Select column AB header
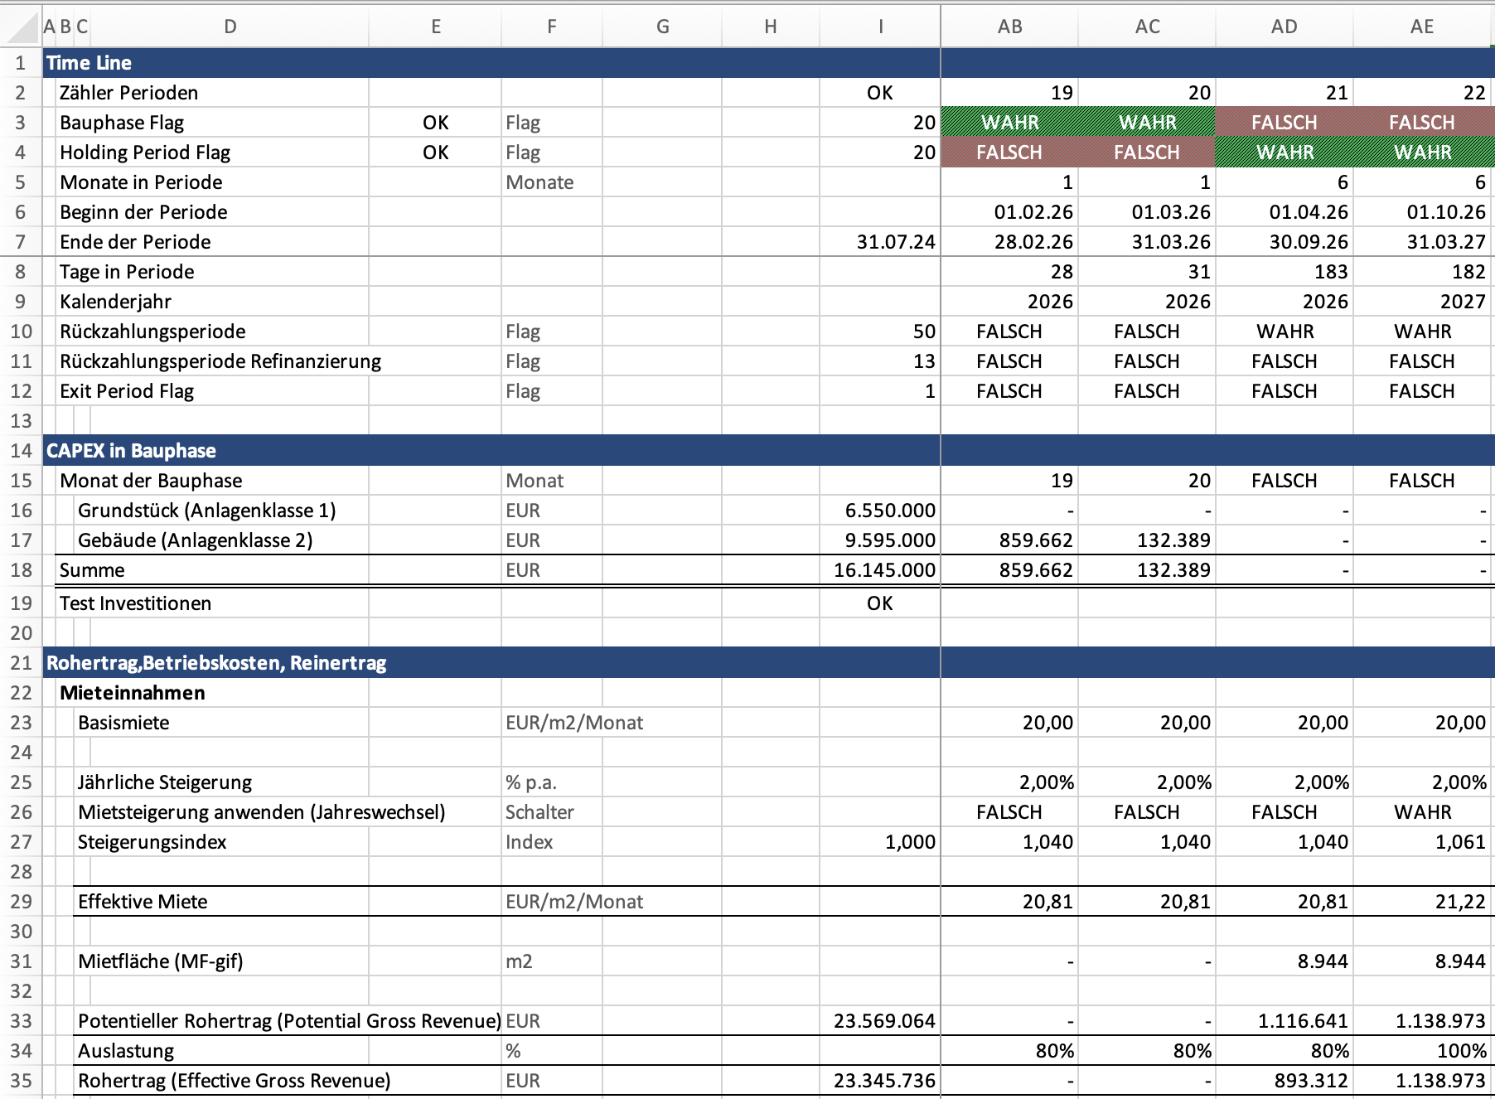1495x1099 pixels. 1009,27
